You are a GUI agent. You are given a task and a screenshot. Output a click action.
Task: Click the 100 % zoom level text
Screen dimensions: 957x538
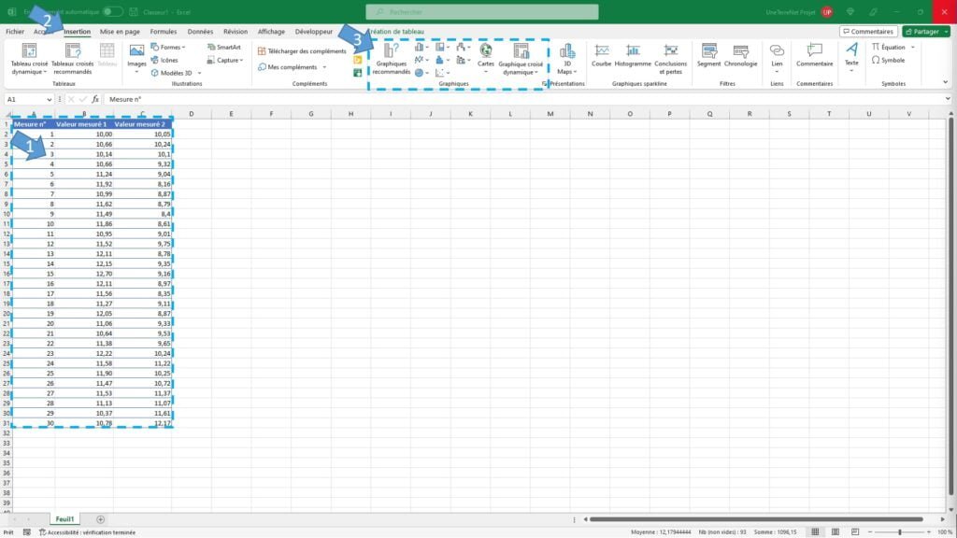[x=945, y=531]
